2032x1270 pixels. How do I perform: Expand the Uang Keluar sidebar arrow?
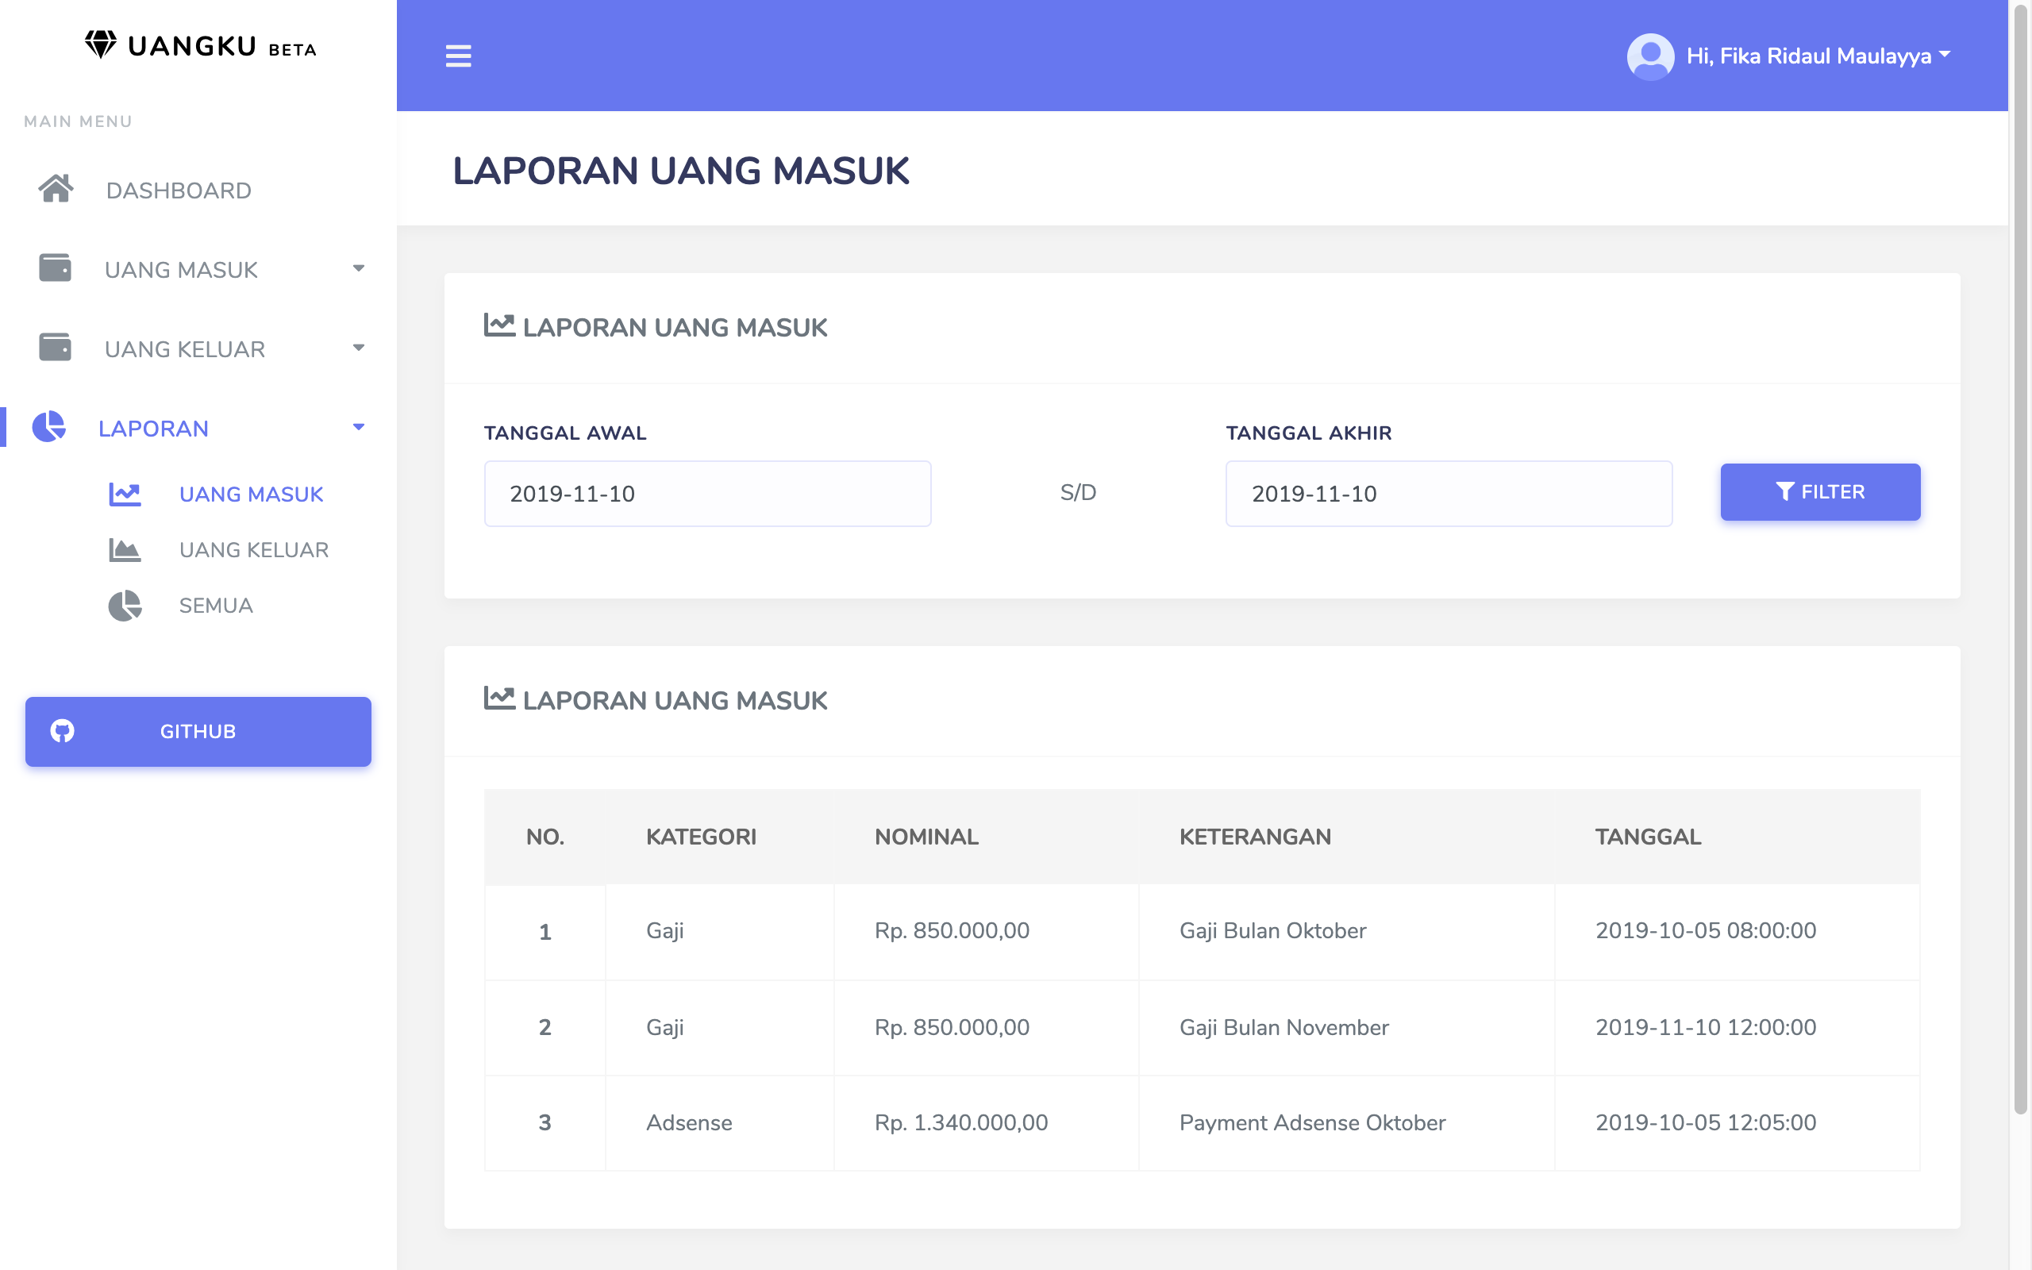pyautogui.click(x=359, y=348)
